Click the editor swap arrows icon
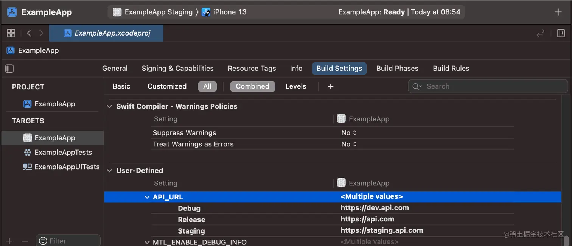Image resolution: width=572 pixels, height=246 pixels. pyautogui.click(x=541, y=33)
